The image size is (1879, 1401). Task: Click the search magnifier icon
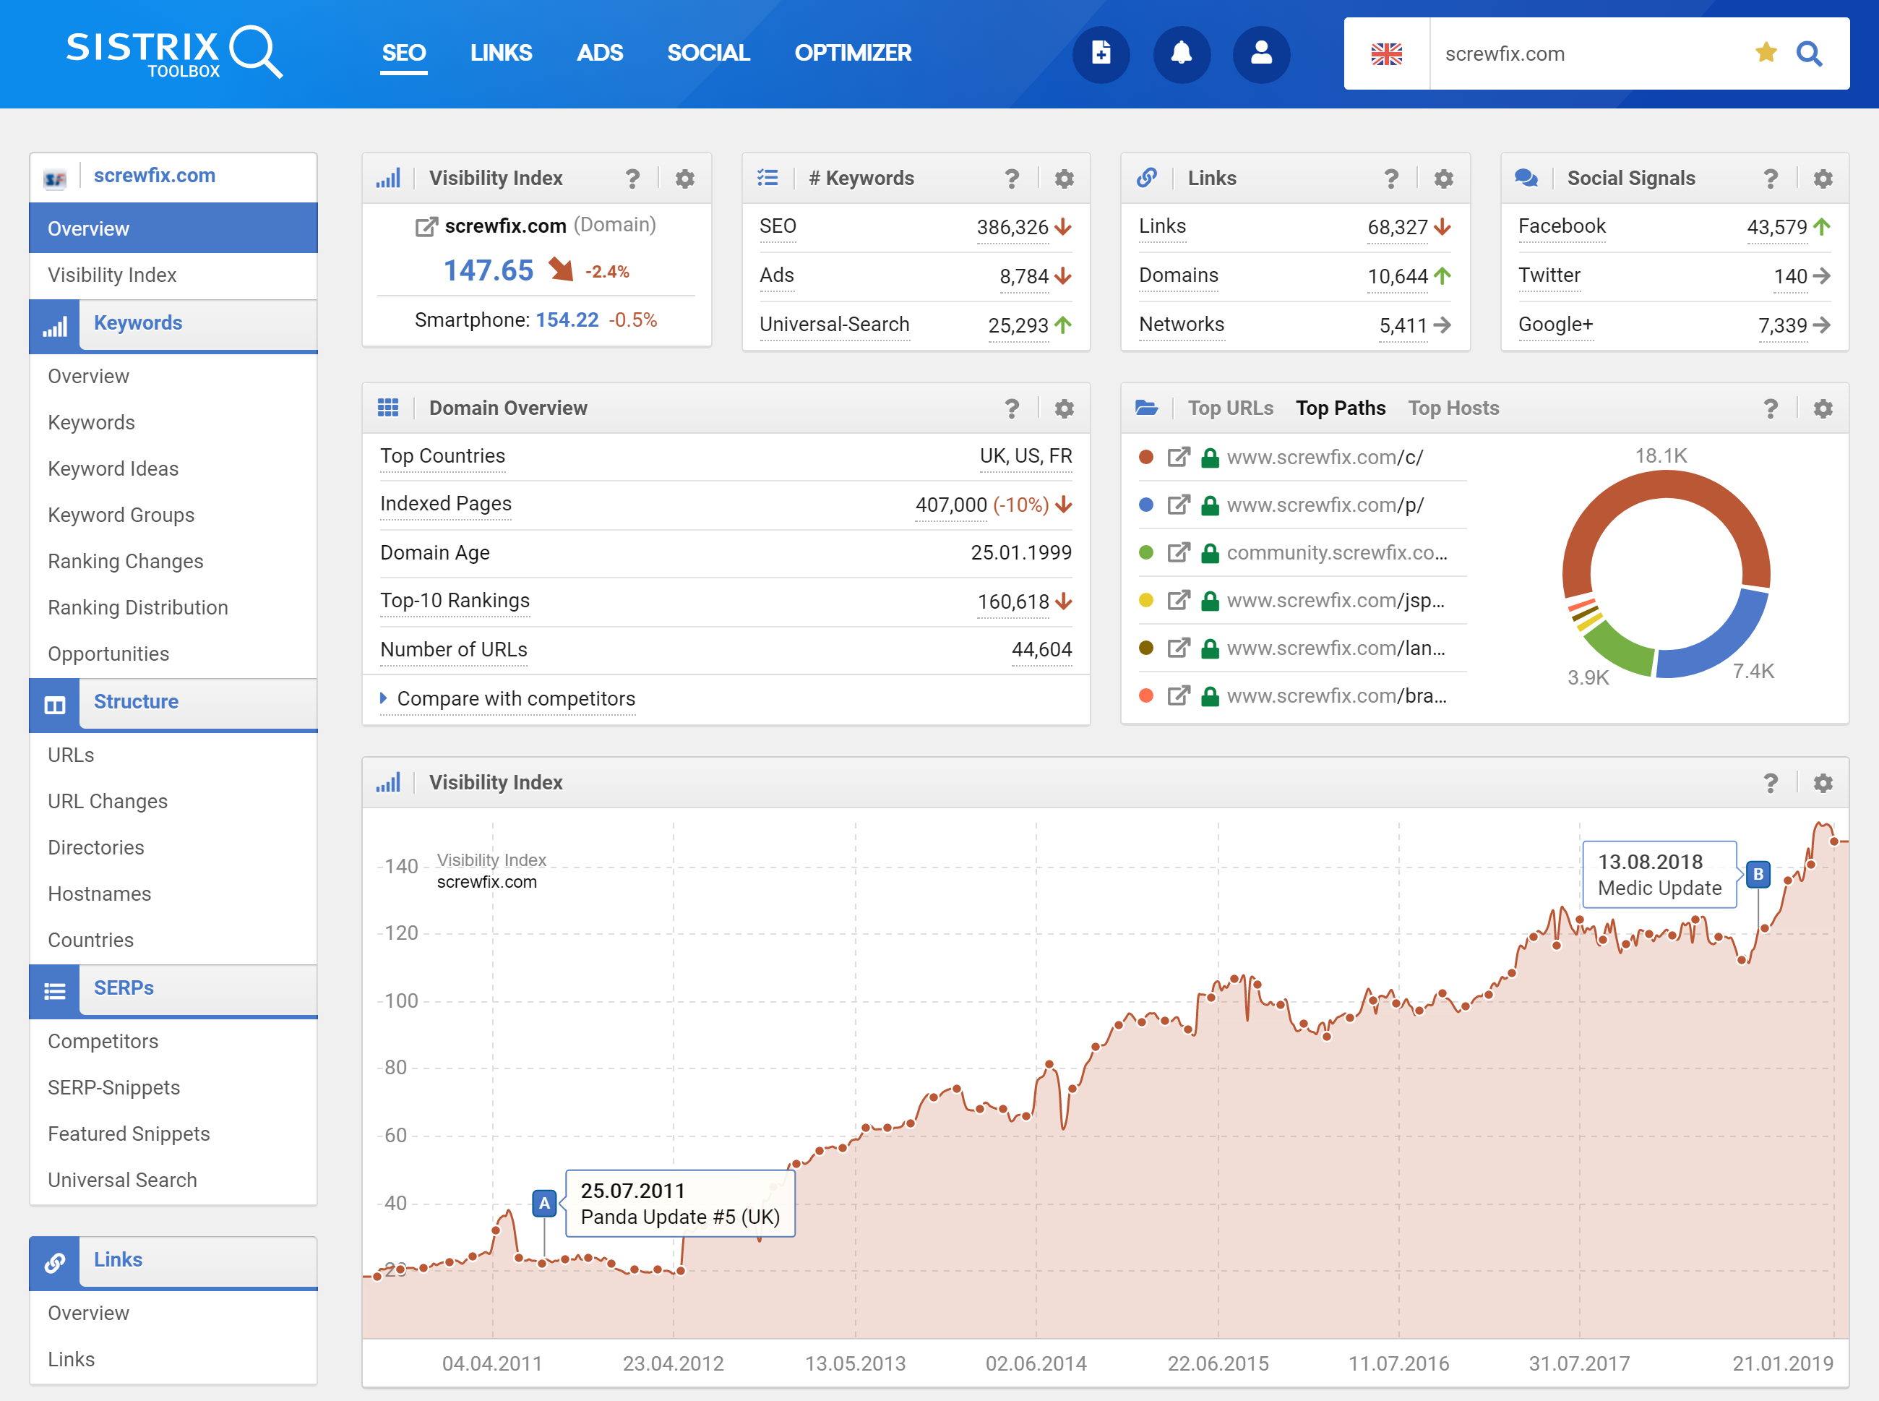click(x=1810, y=53)
